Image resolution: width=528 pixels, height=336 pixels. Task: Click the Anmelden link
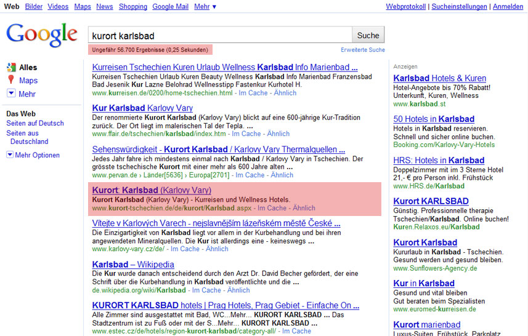(508, 6)
